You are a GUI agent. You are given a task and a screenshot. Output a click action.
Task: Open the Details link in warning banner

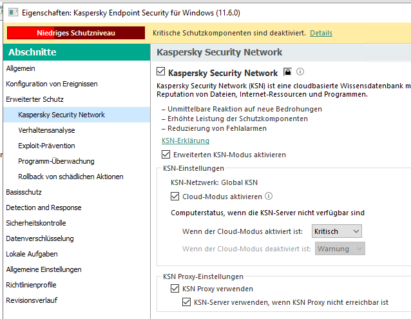[x=321, y=33]
